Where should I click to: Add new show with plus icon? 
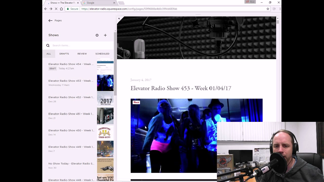pyautogui.click(x=105, y=35)
